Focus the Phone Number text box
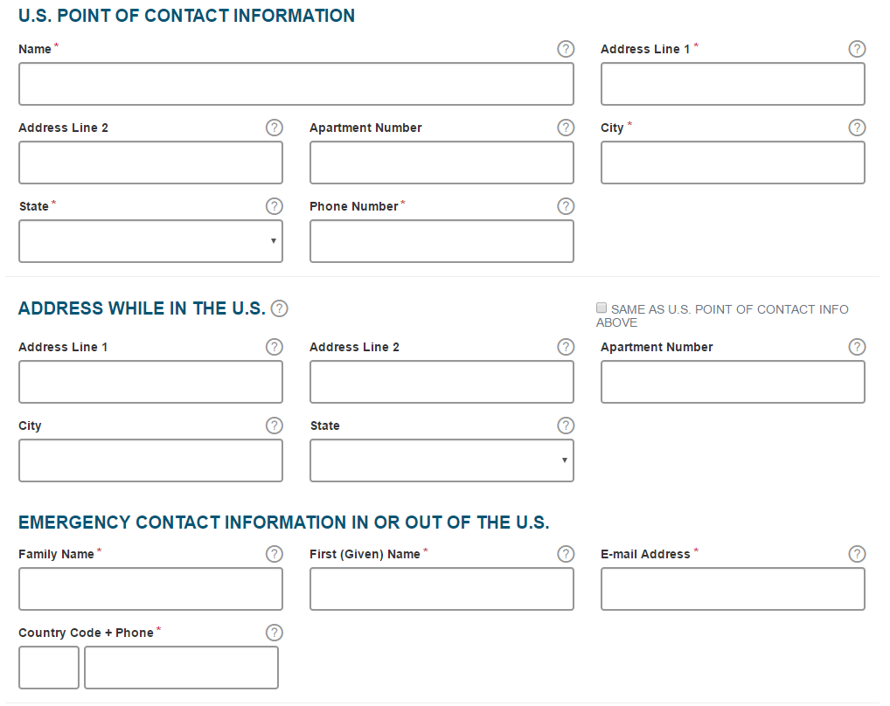The image size is (890, 706). coord(442,241)
